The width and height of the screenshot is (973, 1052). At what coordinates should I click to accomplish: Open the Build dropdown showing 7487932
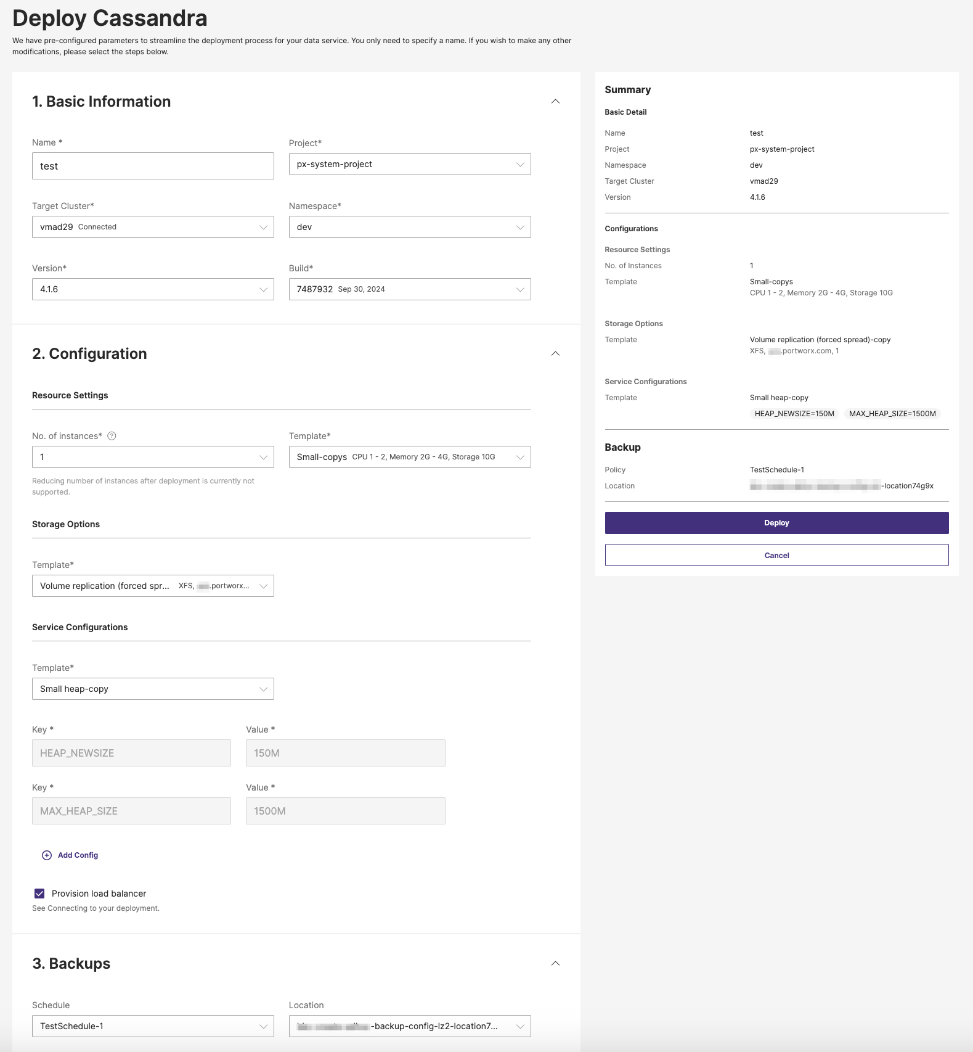click(410, 289)
